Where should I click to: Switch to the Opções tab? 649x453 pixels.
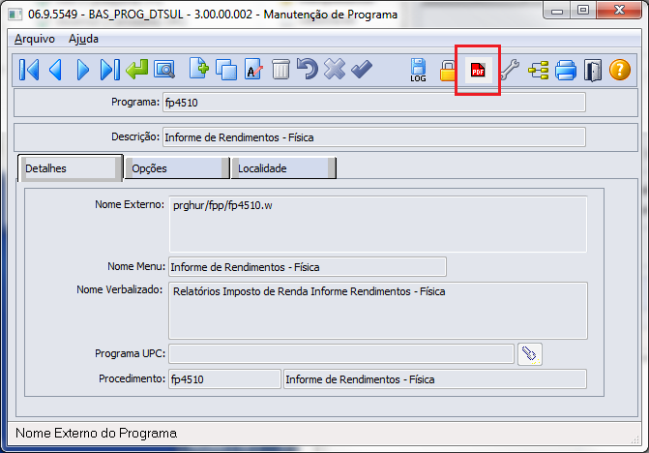177,168
